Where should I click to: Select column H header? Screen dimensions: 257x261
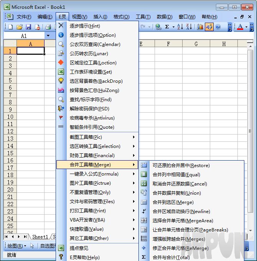click(224, 44)
